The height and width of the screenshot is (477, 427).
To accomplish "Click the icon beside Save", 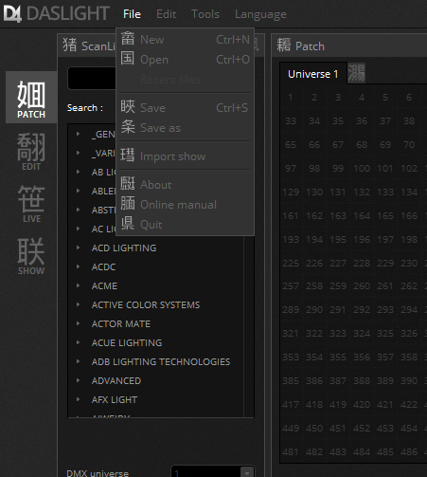I will coord(128,107).
